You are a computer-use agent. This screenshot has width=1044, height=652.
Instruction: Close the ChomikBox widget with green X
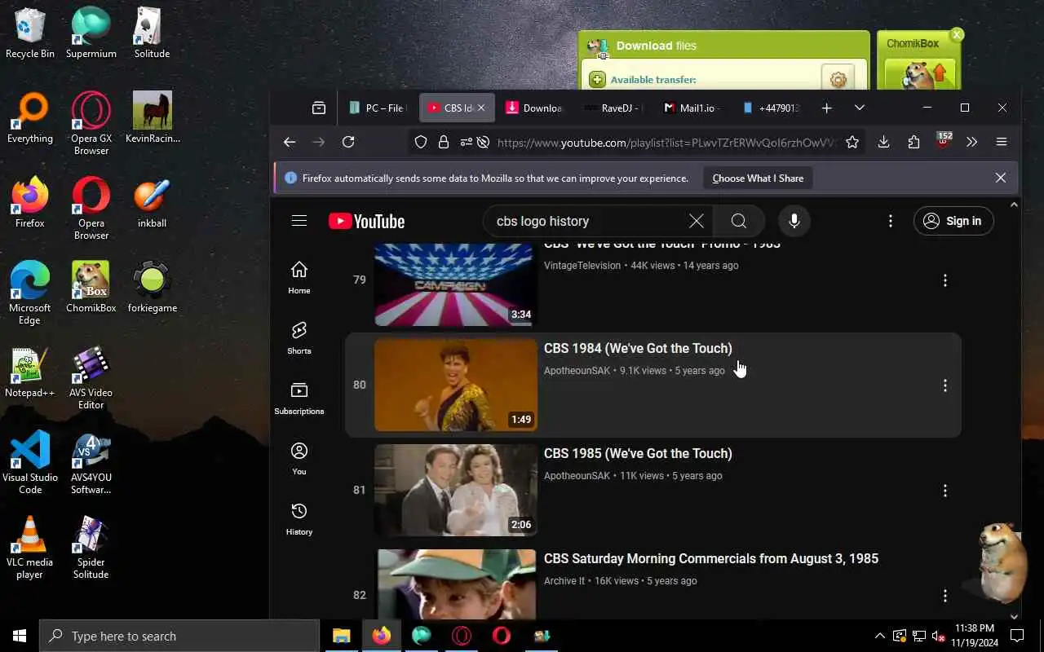click(957, 34)
